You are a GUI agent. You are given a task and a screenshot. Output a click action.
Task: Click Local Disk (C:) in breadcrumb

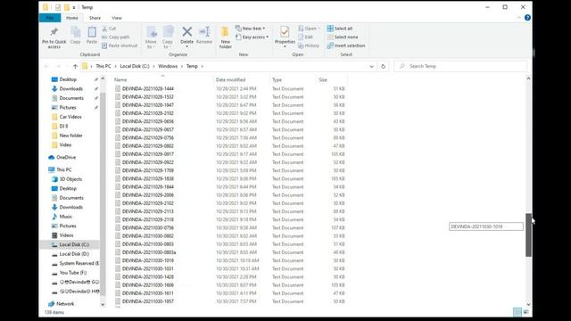click(135, 66)
